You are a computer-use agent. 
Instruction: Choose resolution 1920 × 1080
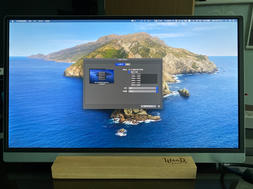144,85
